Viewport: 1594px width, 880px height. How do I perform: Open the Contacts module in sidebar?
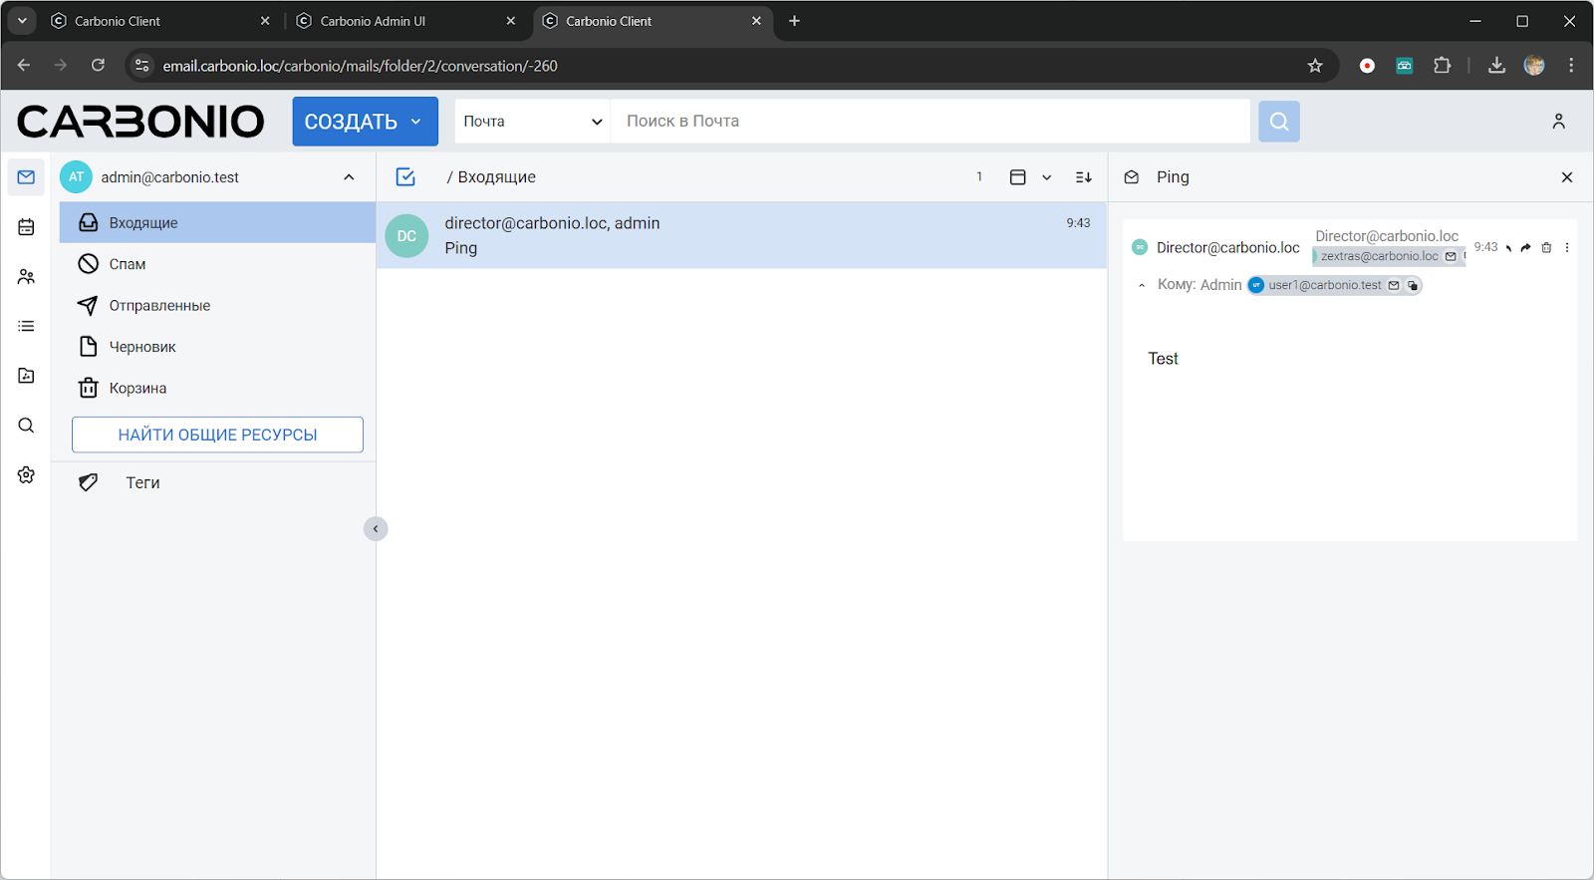26,277
